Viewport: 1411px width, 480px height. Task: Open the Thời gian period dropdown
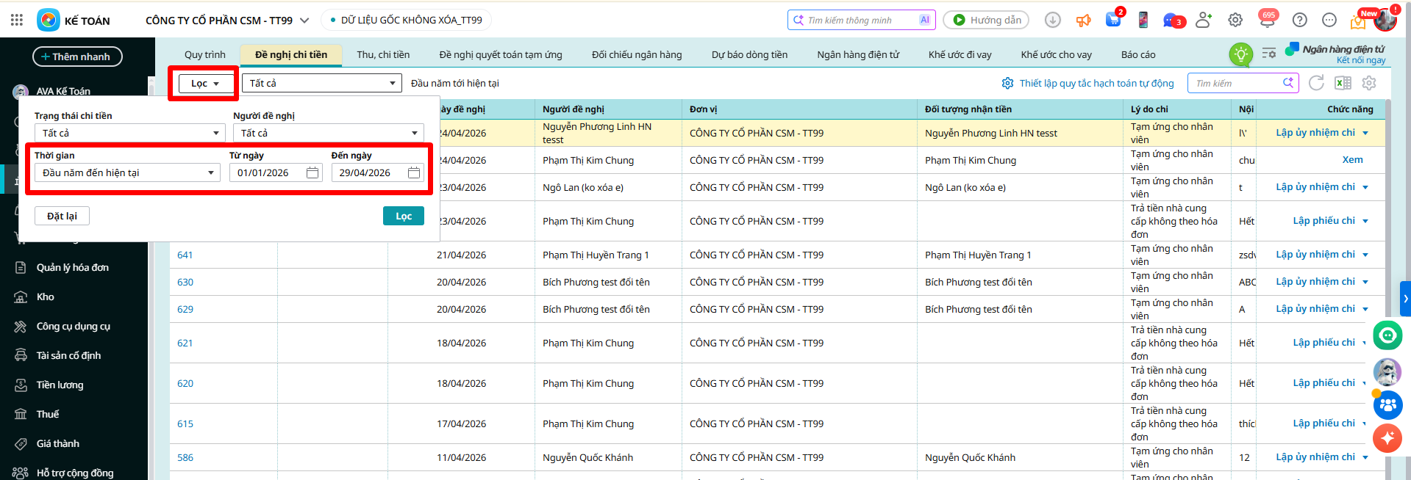click(x=127, y=172)
